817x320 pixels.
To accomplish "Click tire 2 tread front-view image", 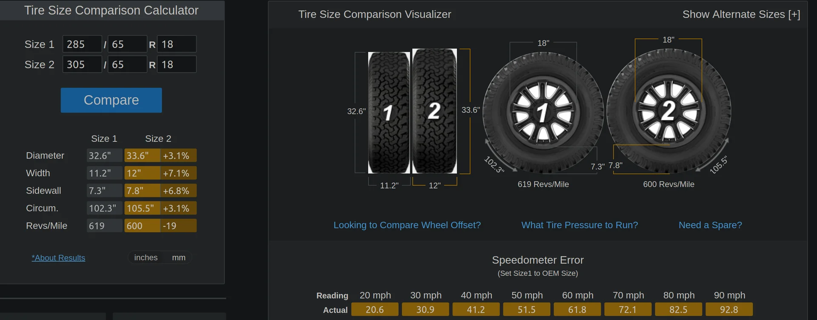I will tap(434, 111).
